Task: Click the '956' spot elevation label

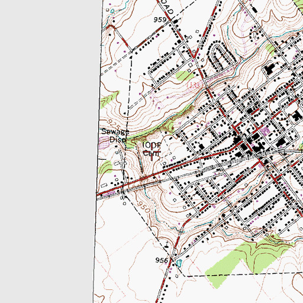Action: pyautogui.click(x=162, y=260)
